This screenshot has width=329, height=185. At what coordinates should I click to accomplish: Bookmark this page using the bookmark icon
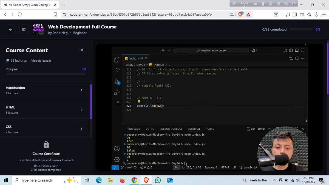point(55,15)
